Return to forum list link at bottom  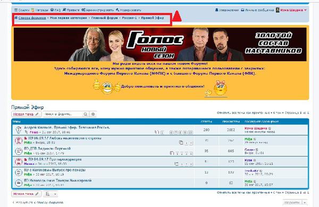point(38,203)
